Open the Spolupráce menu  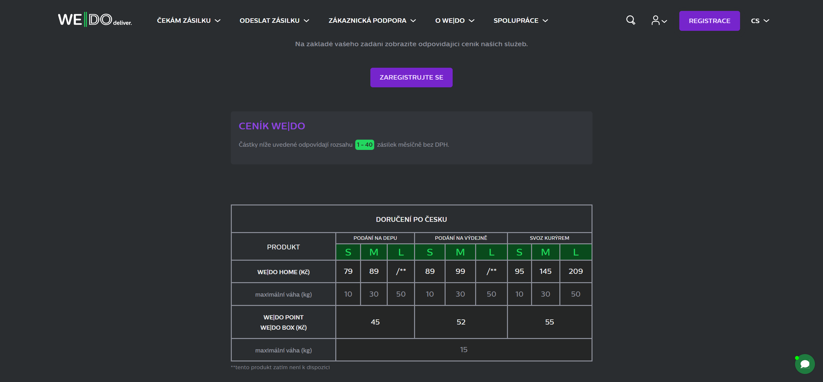[520, 21]
